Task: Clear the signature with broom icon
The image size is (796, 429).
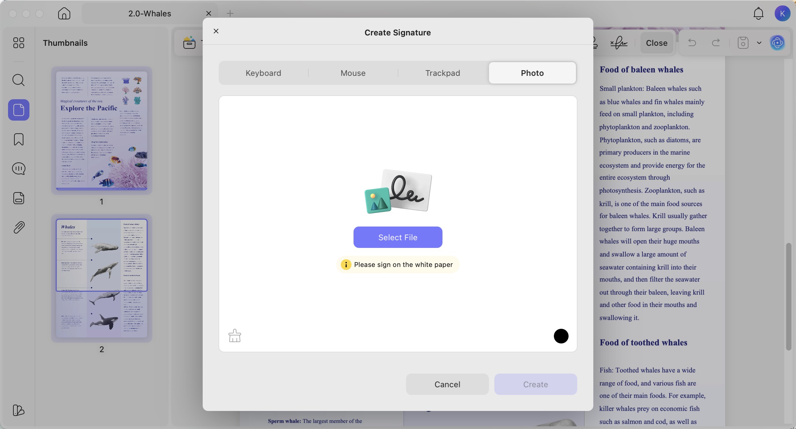Action: click(x=235, y=336)
